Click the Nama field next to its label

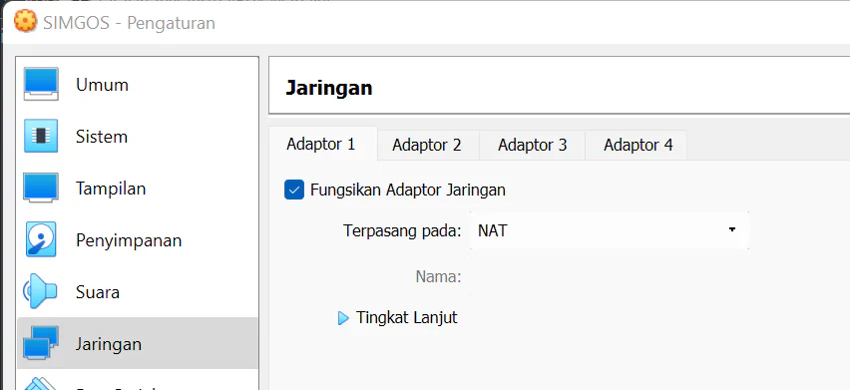[x=609, y=277]
